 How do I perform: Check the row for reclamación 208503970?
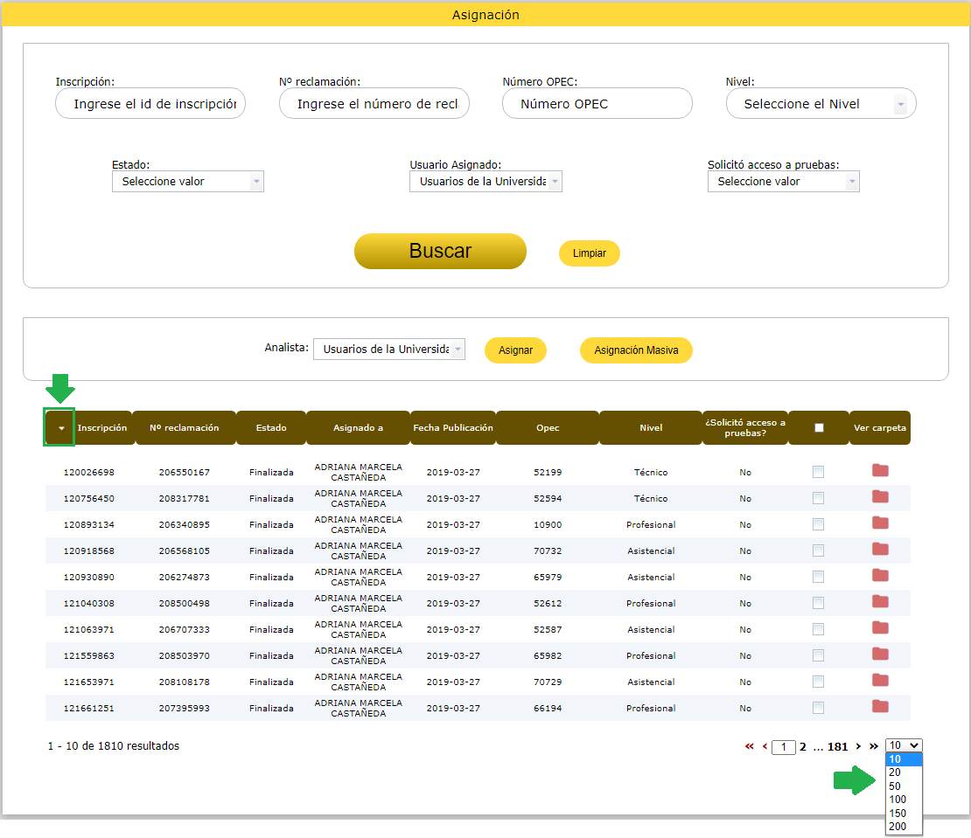pyautogui.click(x=818, y=655)
